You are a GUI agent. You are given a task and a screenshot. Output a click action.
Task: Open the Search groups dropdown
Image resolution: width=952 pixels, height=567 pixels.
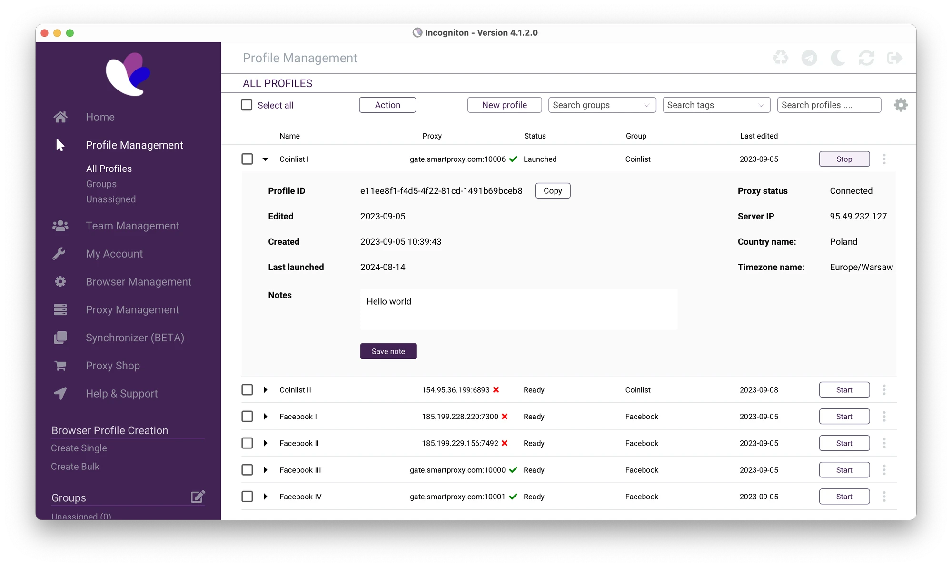[602, 105]
